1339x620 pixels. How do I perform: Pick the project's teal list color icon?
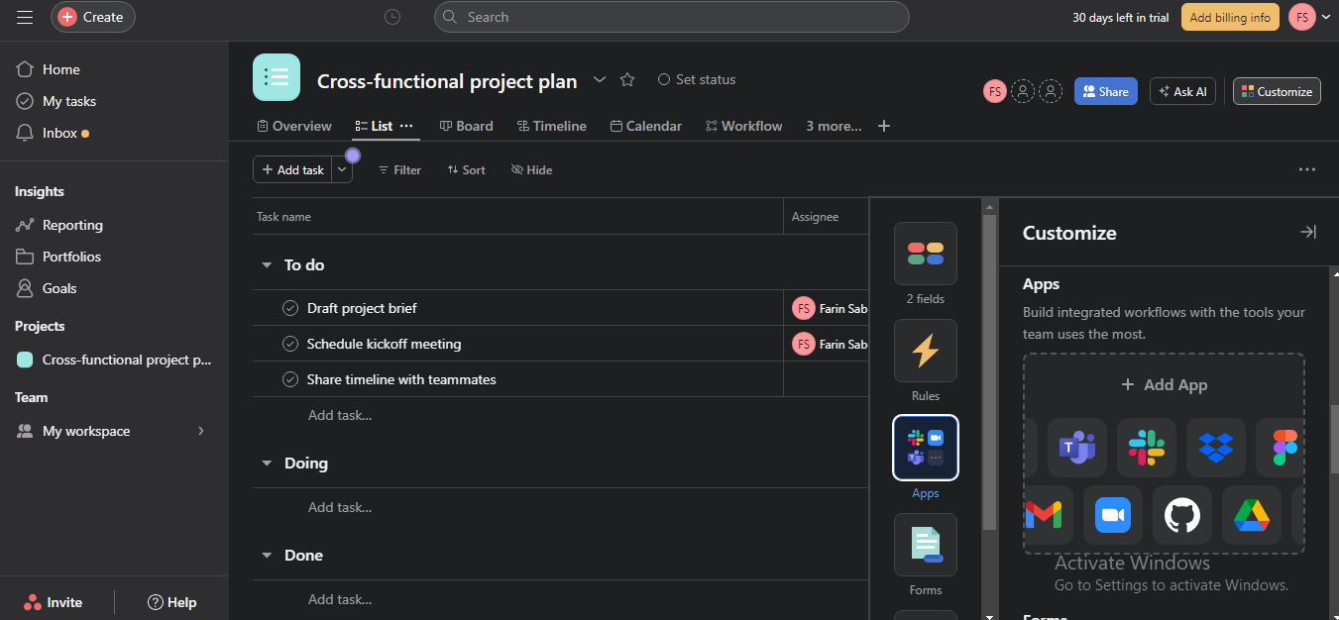click(x=277, y=77)
